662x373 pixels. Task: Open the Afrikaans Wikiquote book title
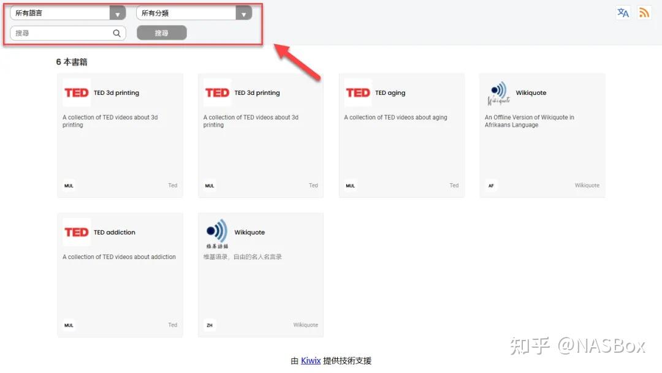[531, 93]
